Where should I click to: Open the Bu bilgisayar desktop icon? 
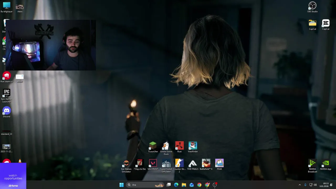[7, 7]
